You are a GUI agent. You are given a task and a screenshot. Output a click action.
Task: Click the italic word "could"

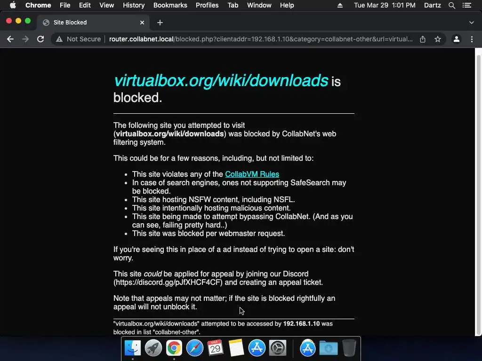click(x=153, y=274)
